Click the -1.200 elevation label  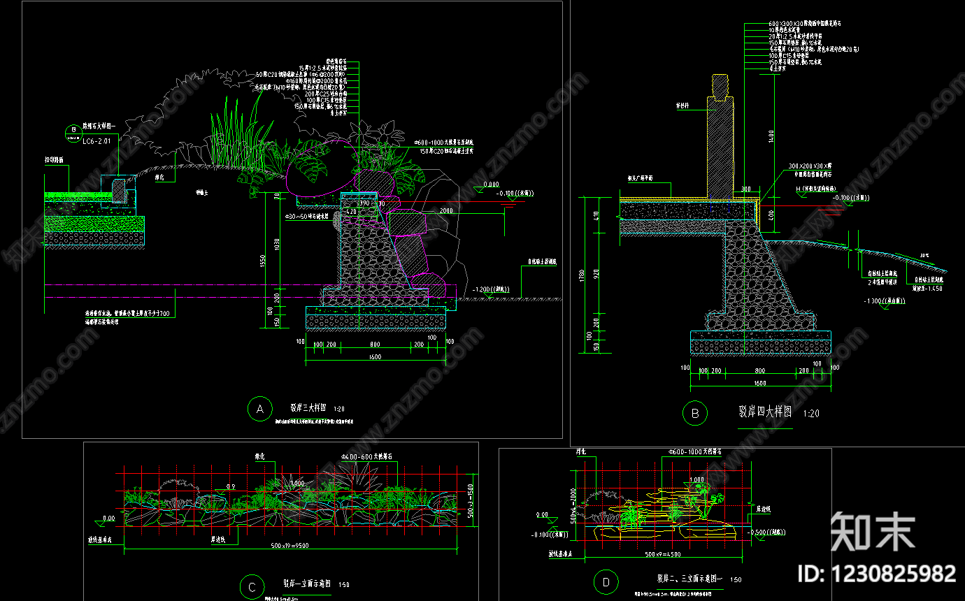[x=492, y=290]
